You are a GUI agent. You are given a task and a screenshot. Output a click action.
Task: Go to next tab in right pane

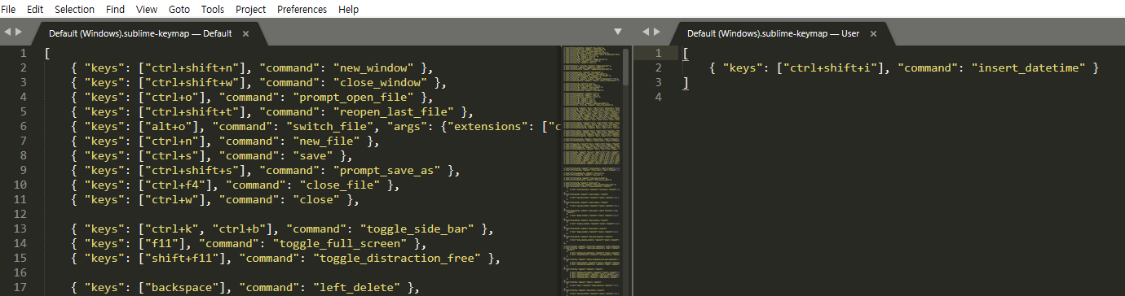pos(657,33)
